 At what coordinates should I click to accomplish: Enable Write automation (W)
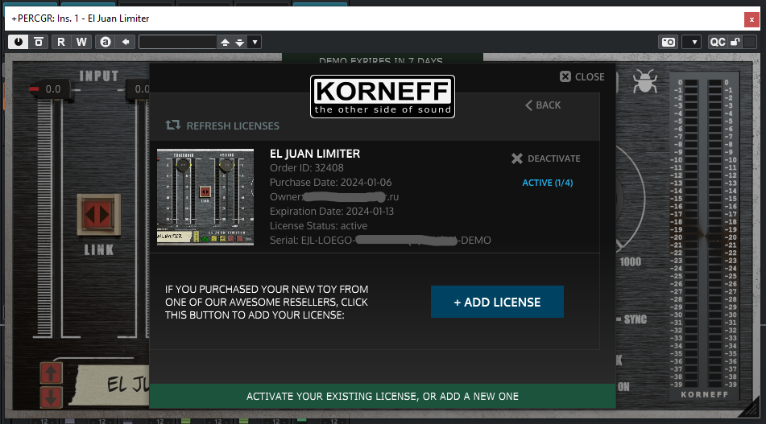(x=81, y=42)
